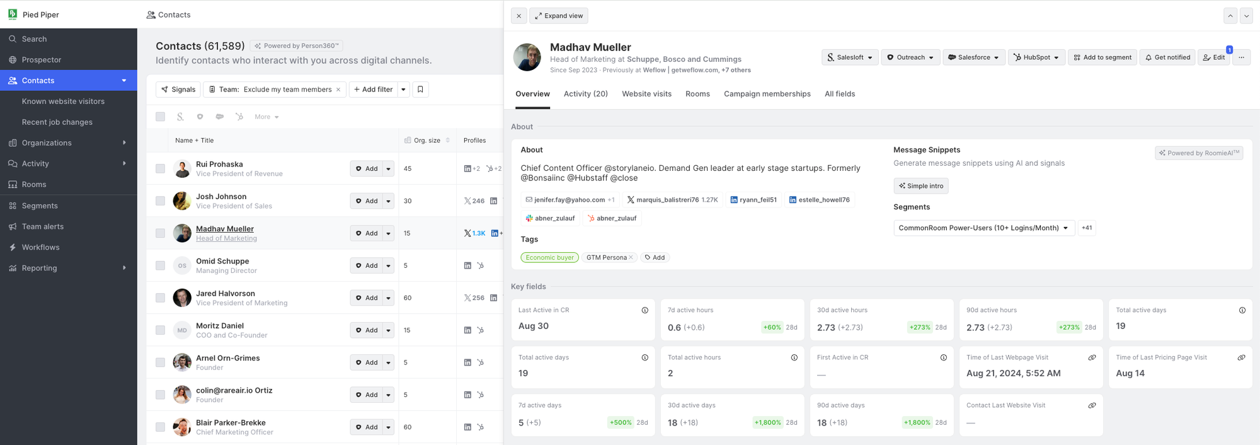Click info icon on Last Active in CR

click(644, 310)
